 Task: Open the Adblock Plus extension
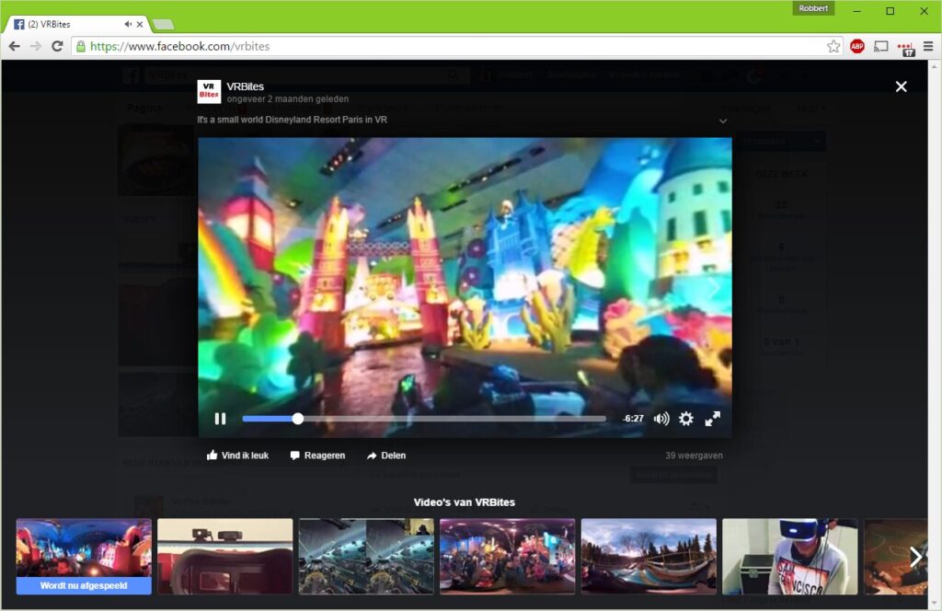tap(857, 46)
